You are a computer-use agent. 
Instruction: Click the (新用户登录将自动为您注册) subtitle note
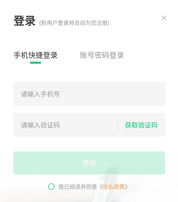click(74, 23)
